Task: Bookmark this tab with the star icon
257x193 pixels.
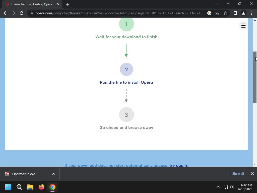Action: point(225,13)
